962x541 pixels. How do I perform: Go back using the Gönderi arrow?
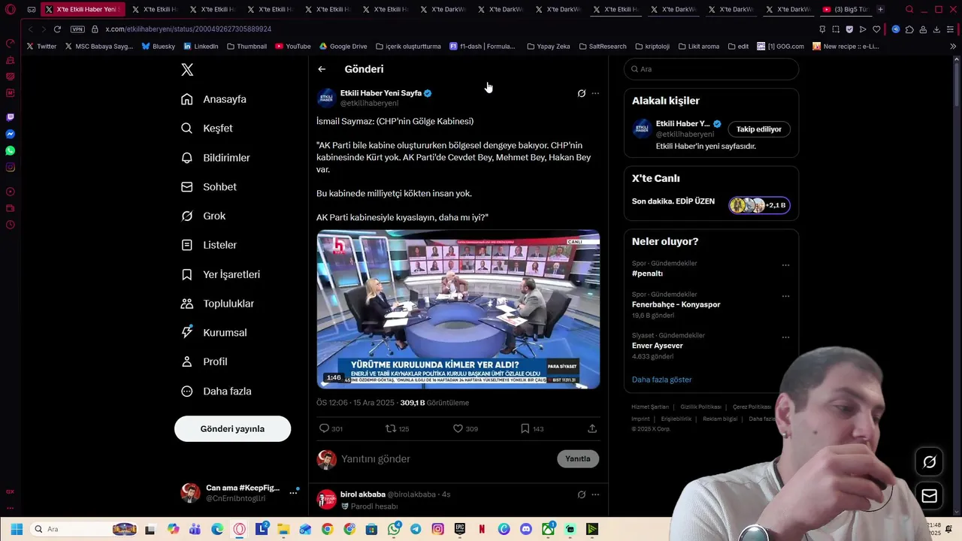point(322,69)
